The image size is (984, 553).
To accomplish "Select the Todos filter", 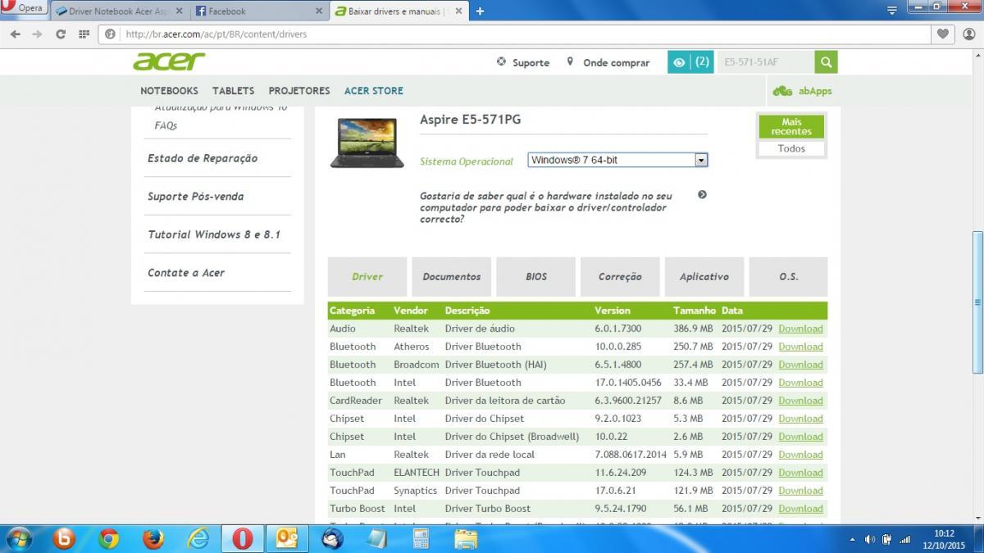I will click(x=791, y=148).
